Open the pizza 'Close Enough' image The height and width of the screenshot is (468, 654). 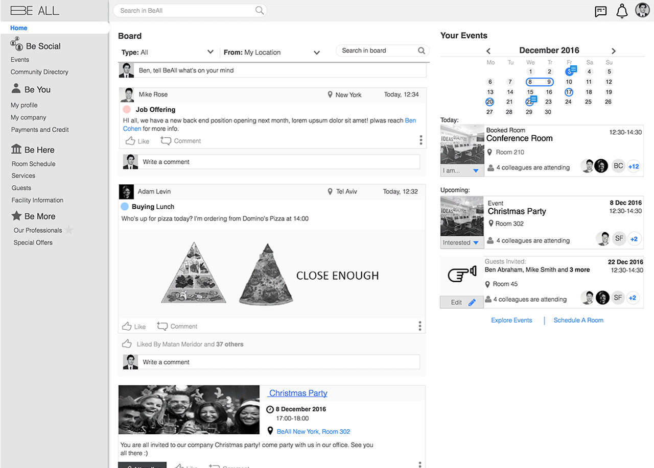pyautogui.click(x=272, y=274)
